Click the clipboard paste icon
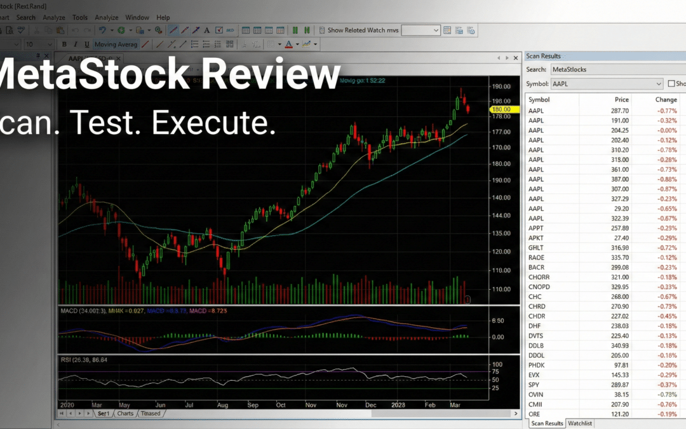 pos(60,31)
